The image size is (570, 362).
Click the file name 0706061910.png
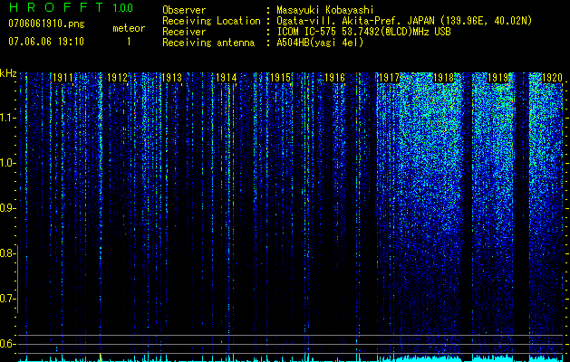(46, 24)
